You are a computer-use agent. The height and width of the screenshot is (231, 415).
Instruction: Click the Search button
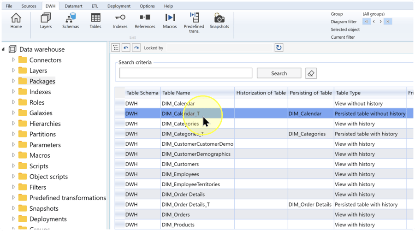tap(279, 73)
